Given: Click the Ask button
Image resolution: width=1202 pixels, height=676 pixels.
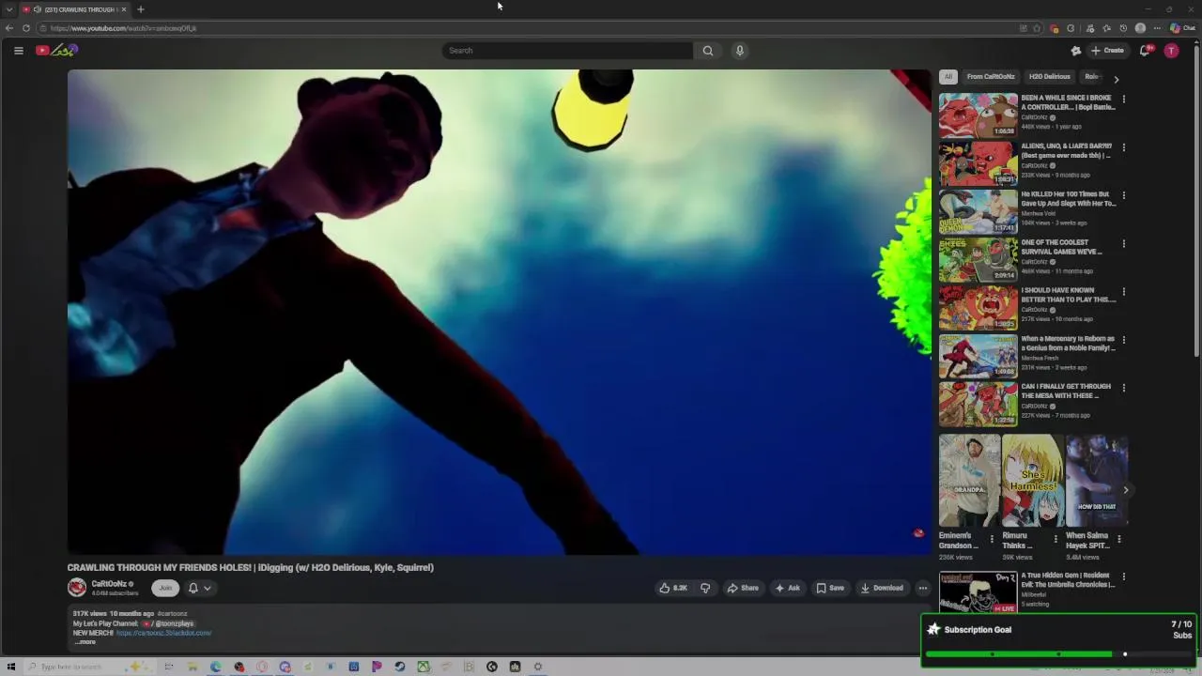Looking at the screenshot, I should [787, 588].
